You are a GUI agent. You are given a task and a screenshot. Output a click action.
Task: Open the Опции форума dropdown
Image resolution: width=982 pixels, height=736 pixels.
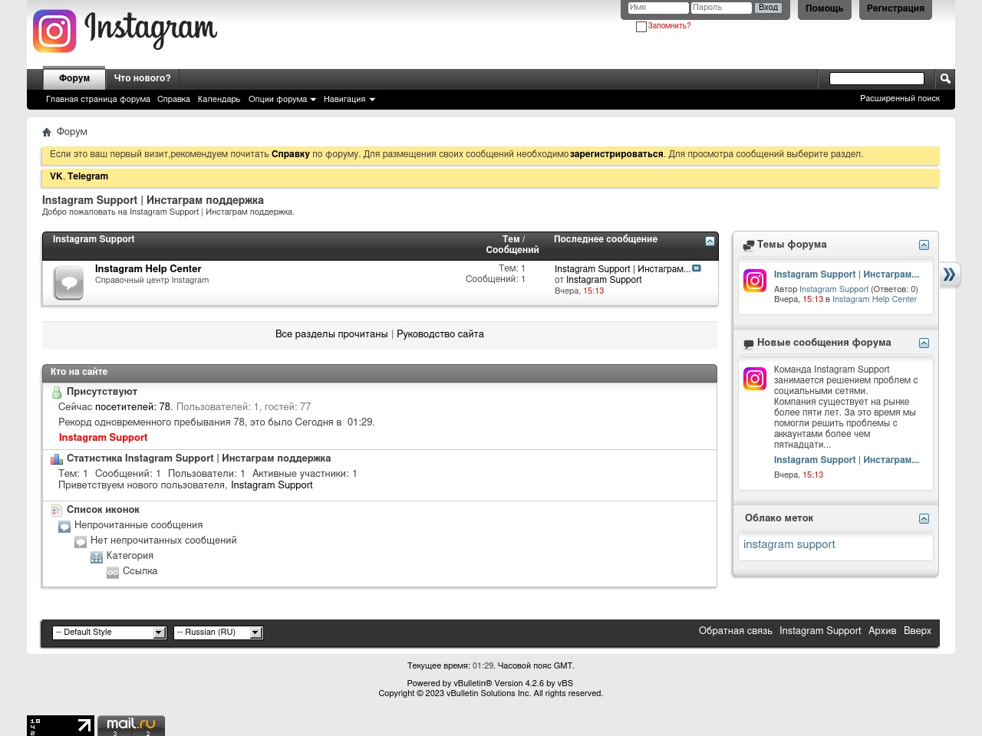pyautogui.click(x=282, y=99)
